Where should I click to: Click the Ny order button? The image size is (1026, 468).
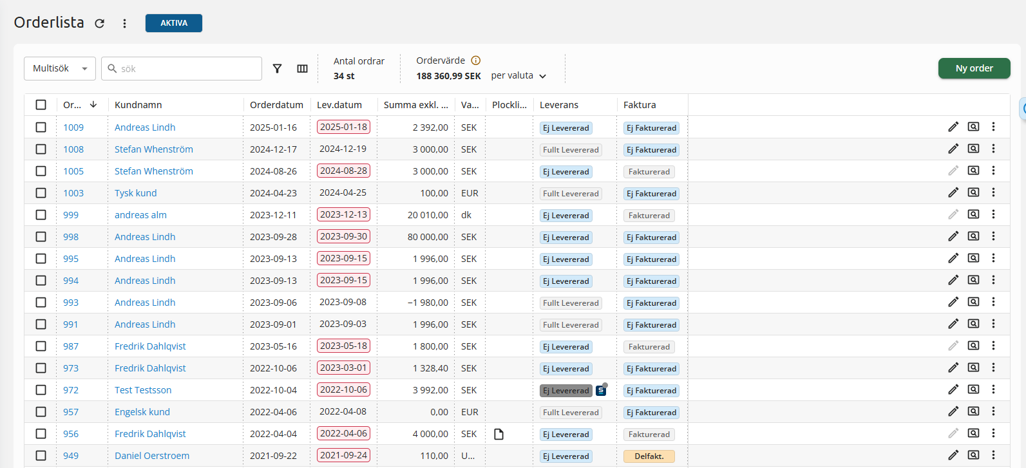point(974,68)
